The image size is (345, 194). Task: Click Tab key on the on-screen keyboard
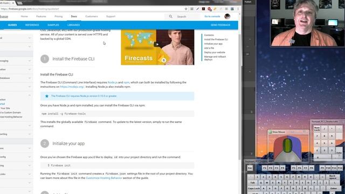(253, 183)
